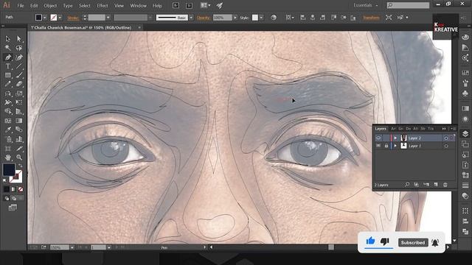
Task: Activate the Pen tool in toolbox
Action: 8,57
